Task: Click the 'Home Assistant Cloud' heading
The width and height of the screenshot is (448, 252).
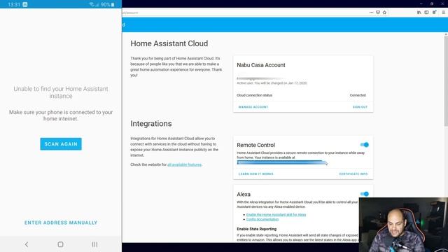Action: 169,43
